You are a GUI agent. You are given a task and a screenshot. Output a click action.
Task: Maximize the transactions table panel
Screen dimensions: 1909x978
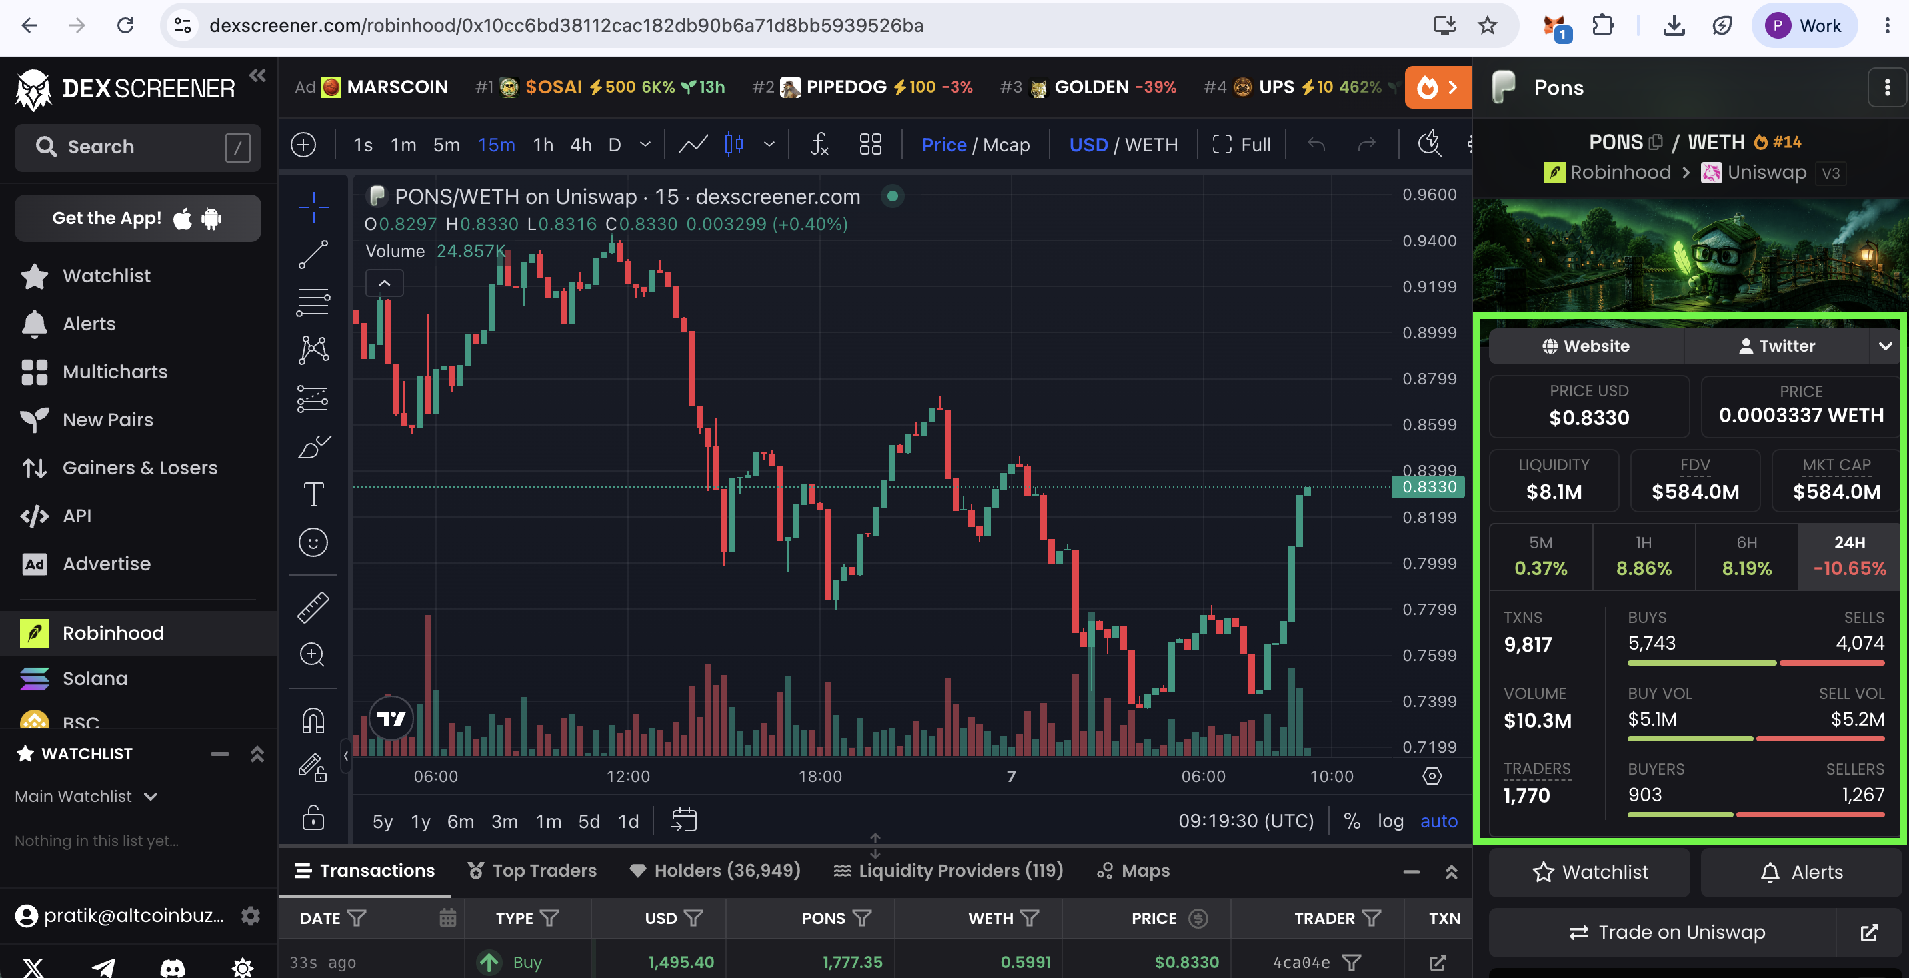[x=1451, y=872]
